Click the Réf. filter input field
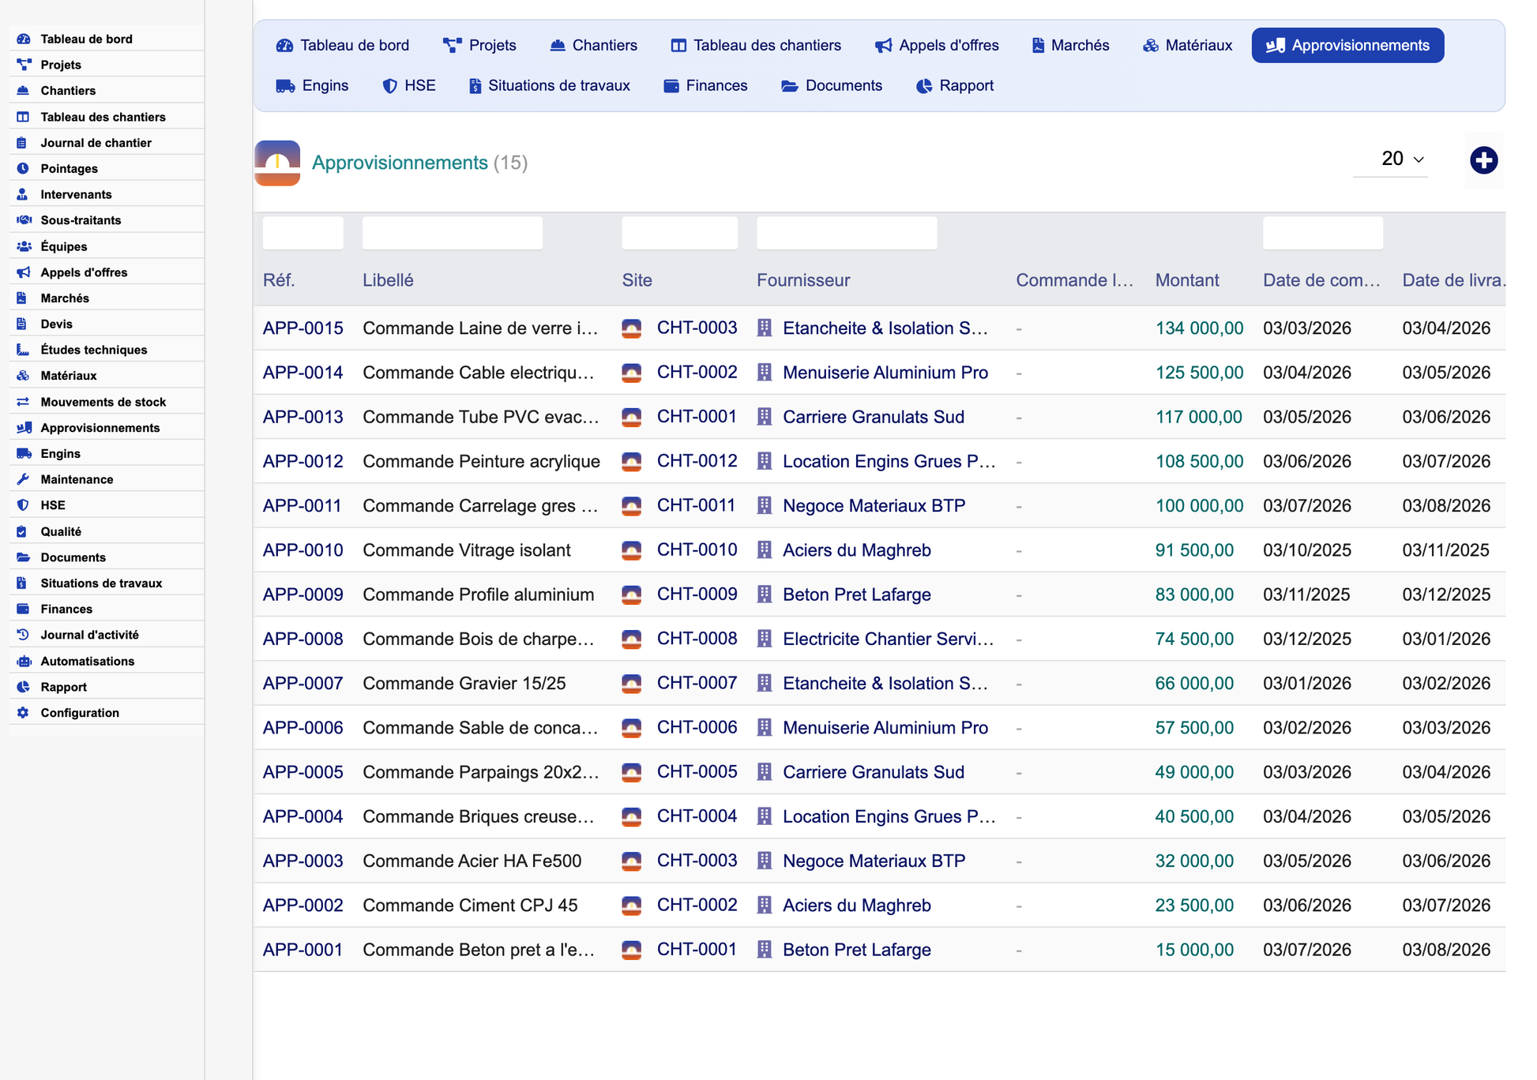 303,234
